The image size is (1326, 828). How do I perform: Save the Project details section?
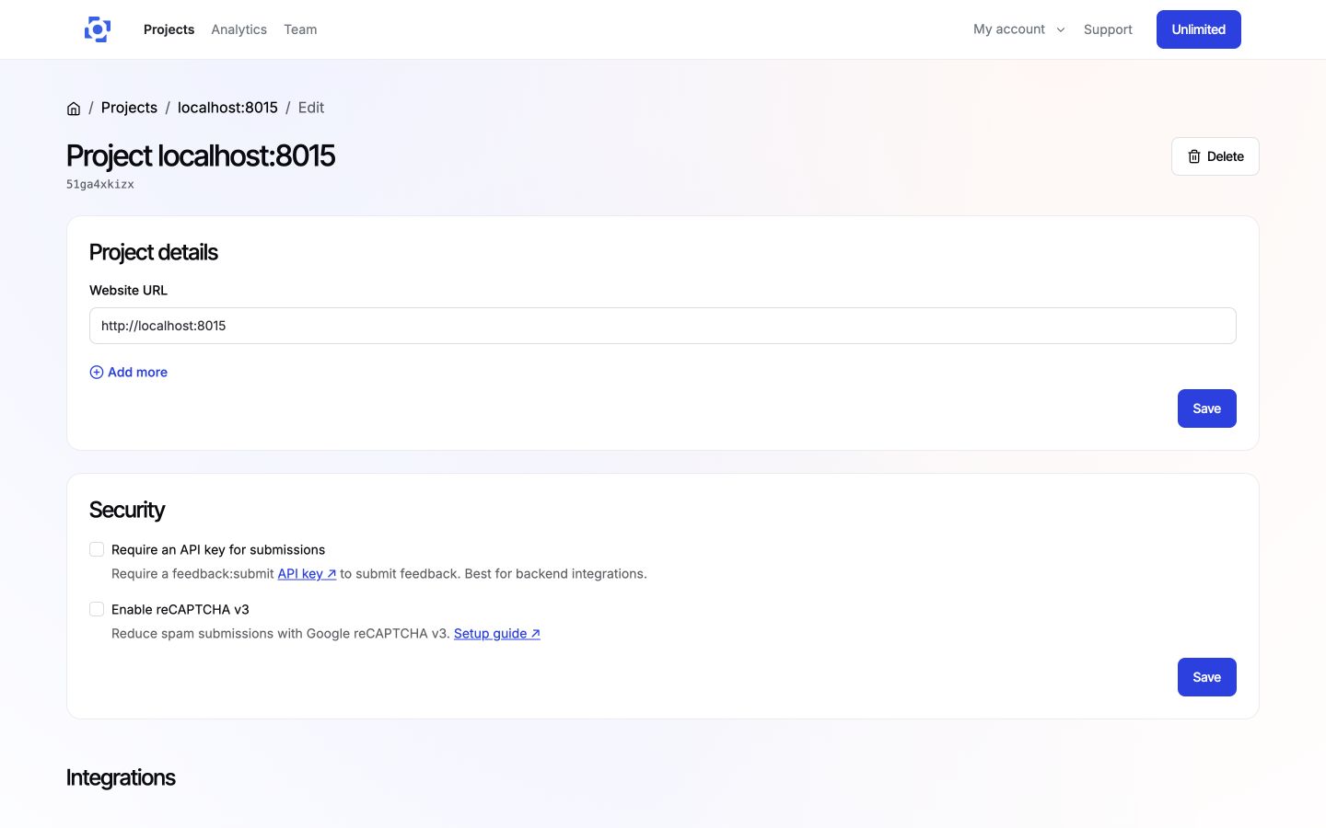click(x=1206, y=408)
